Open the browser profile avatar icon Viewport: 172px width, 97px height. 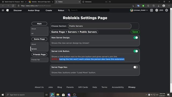click(x=164, y=6)
